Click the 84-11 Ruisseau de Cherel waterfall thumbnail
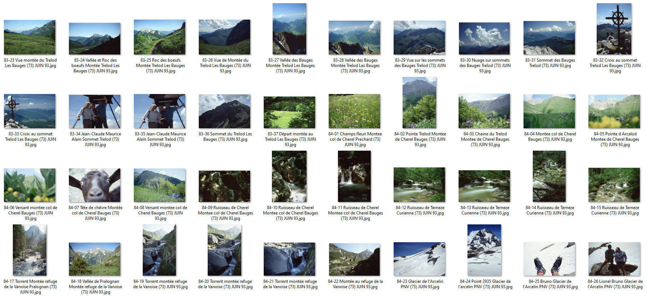Viewport: 647px width, 296px height. coord(354,176)
